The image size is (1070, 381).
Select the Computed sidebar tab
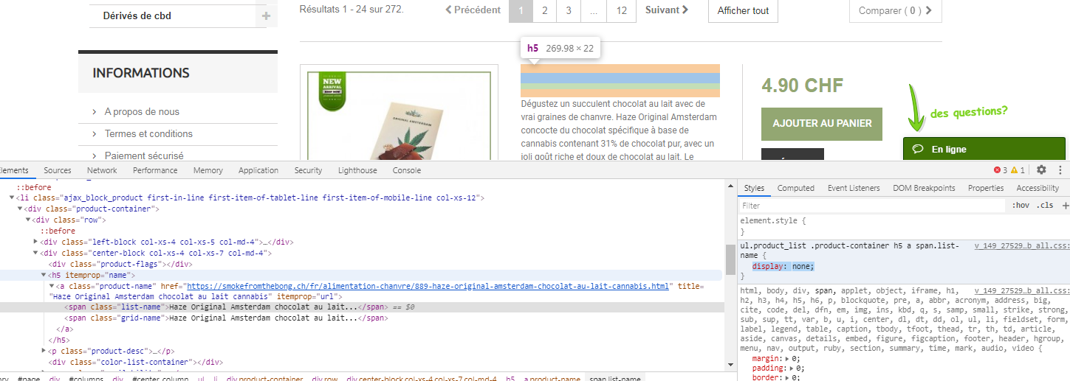point(796,188)
